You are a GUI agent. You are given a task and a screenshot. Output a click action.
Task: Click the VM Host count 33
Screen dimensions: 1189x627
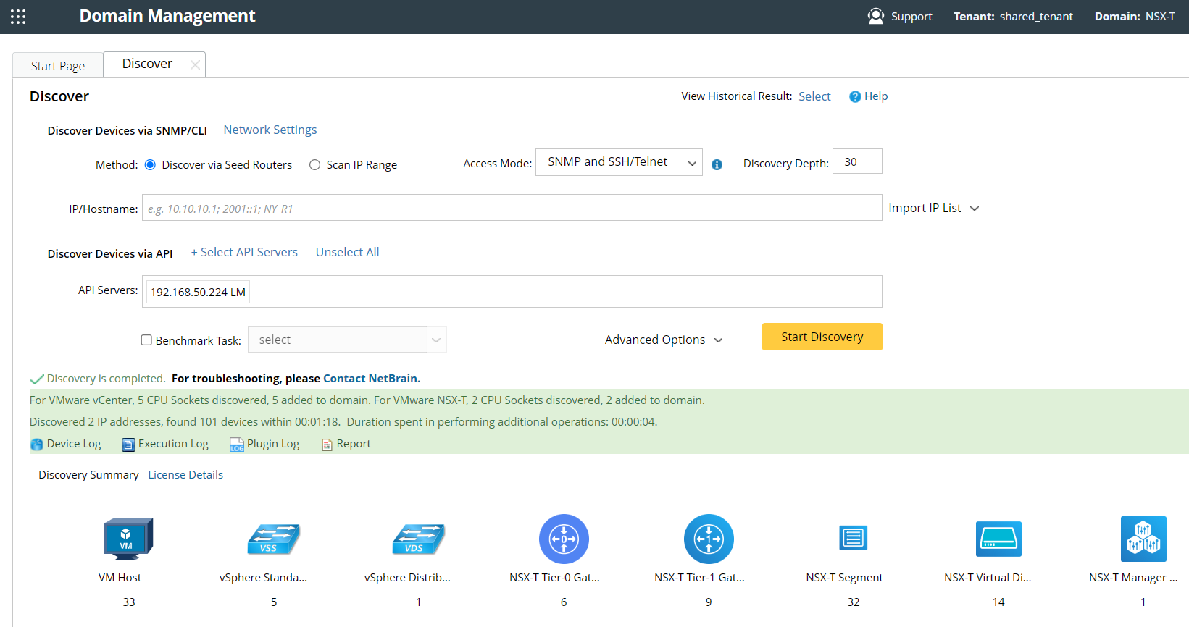(x=129, y=602)
